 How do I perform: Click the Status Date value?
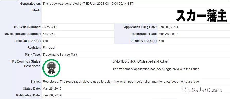pos(52,89)
